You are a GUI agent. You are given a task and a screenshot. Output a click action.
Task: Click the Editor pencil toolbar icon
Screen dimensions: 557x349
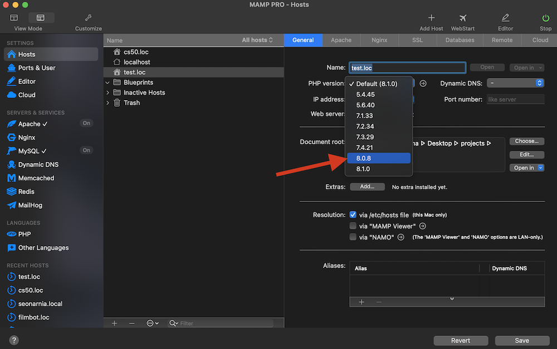pyautogui.click(x=505, y=18)
